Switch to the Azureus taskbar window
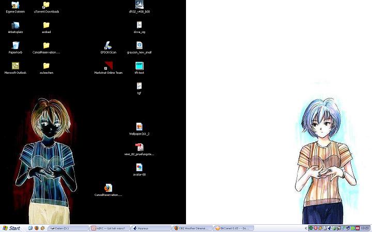Viewport: 372px width, 232px height. coord(151,228)
